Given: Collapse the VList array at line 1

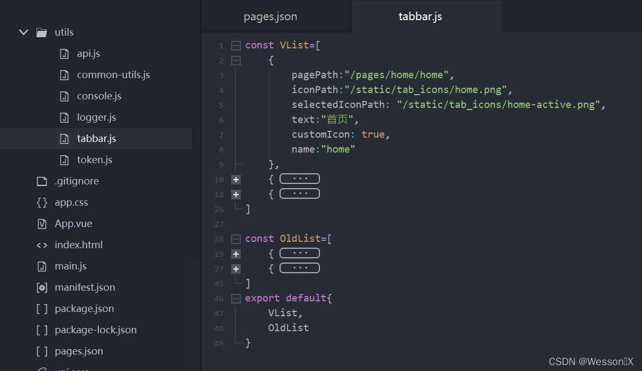Looking at the screenshot, I should pyautogui.click(x=236, y=46).
